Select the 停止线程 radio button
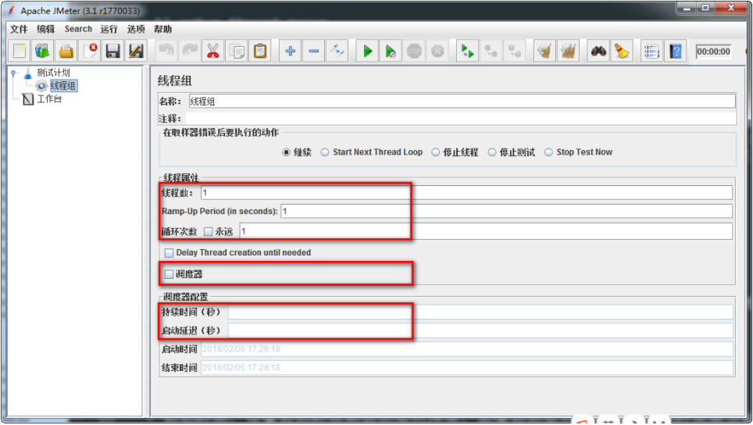Screen dimensions: 753x425 coord(435,152)
